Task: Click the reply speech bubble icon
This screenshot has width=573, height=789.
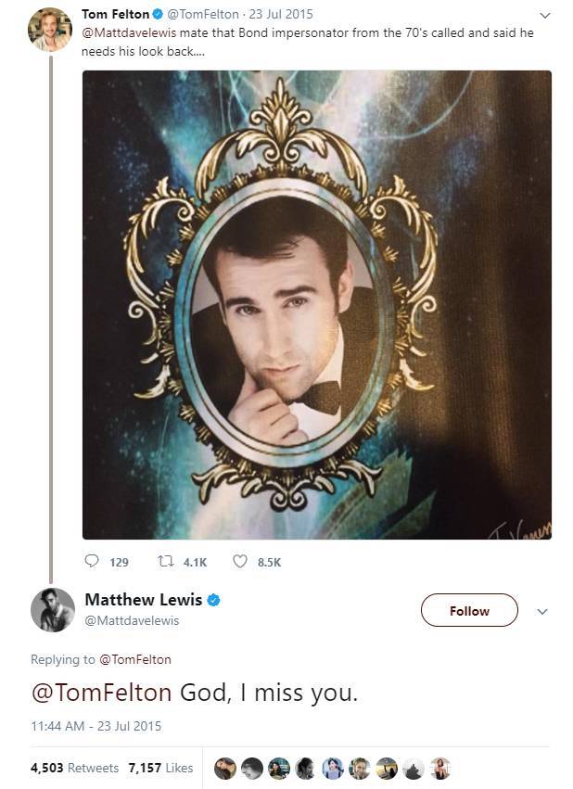Action: (91, 562)
